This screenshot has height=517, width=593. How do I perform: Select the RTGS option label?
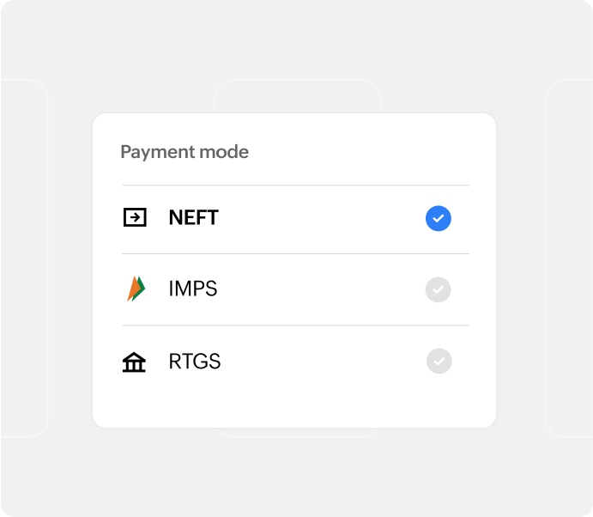195,362
